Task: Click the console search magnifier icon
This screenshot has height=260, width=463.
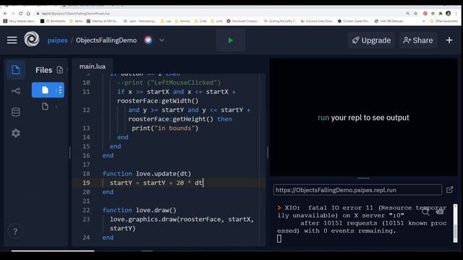Action: click(425, 212)
